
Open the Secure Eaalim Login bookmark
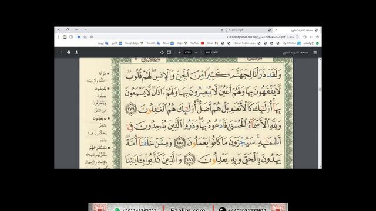(x=247, y=43)
